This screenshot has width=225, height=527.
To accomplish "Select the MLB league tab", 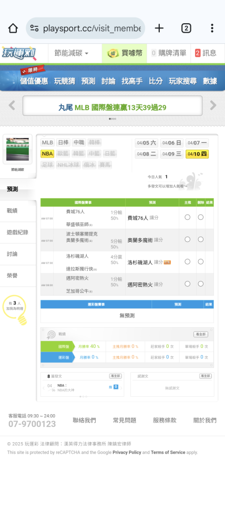I will tap(48, 142).
